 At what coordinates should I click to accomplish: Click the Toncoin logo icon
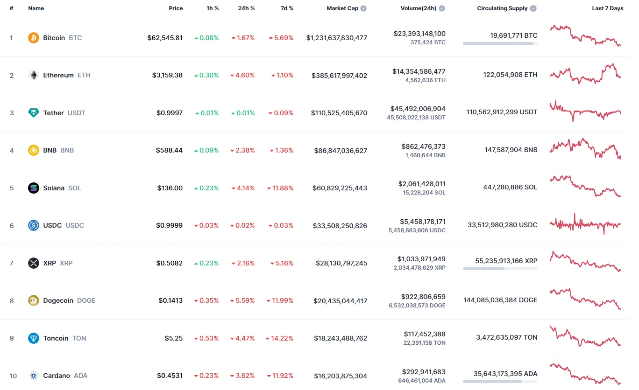(x=34, y=338)
